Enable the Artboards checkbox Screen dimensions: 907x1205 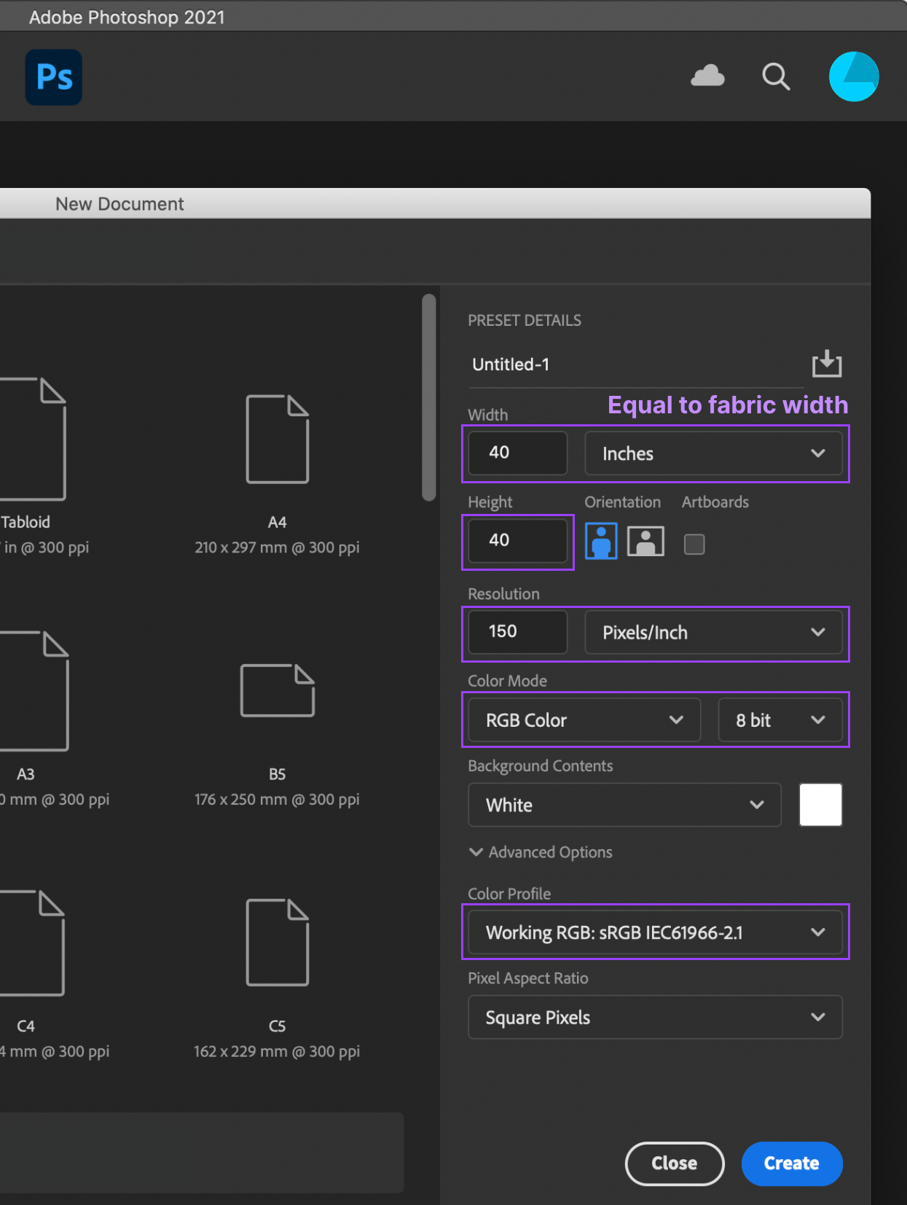(x=694, y=544)
